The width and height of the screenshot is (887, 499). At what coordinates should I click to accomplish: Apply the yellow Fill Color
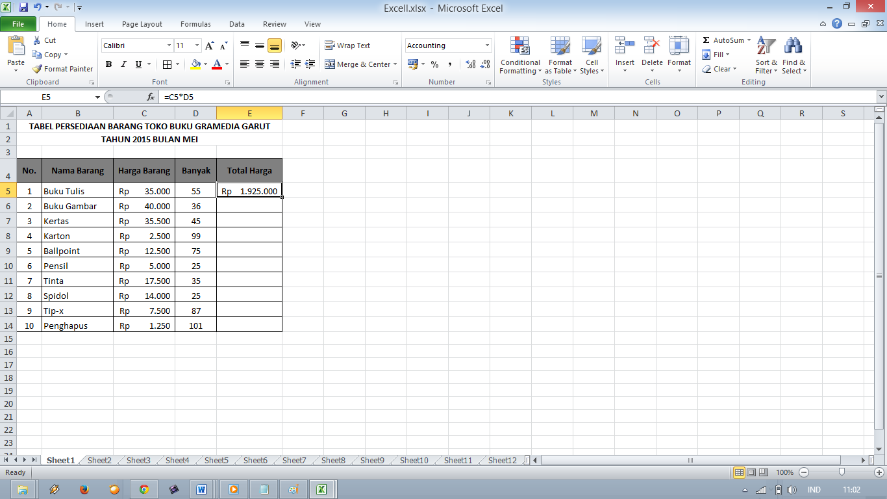point(196,64)
